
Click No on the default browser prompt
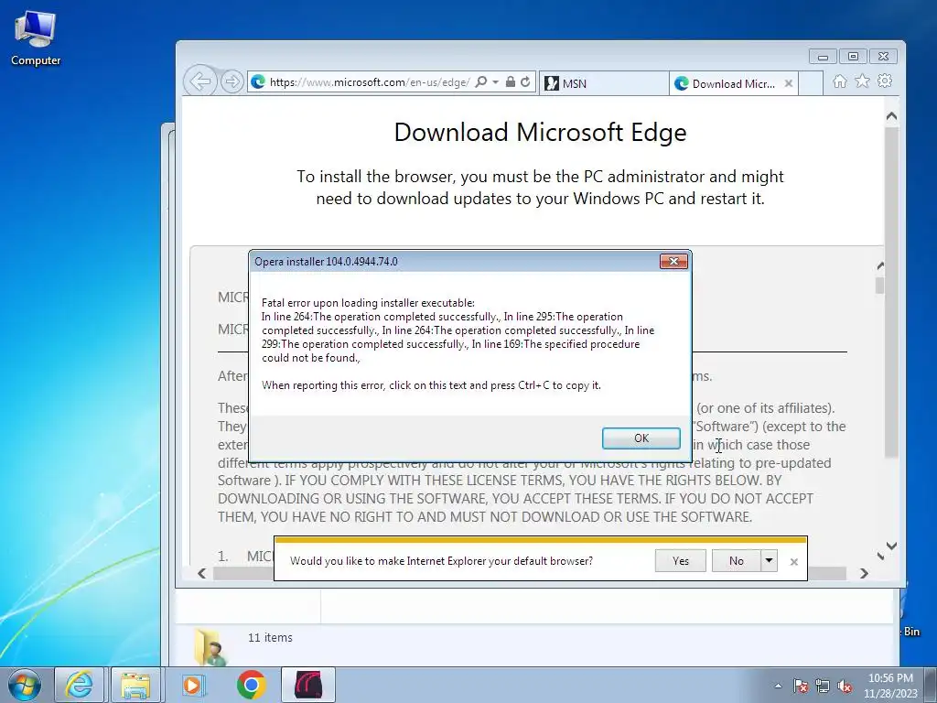pos(737,561)
